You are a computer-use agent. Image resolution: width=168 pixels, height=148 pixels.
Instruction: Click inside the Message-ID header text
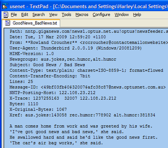tap(87, 87)
